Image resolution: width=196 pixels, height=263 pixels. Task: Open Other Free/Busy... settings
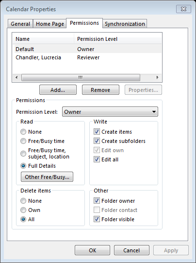tap(47, 177)
